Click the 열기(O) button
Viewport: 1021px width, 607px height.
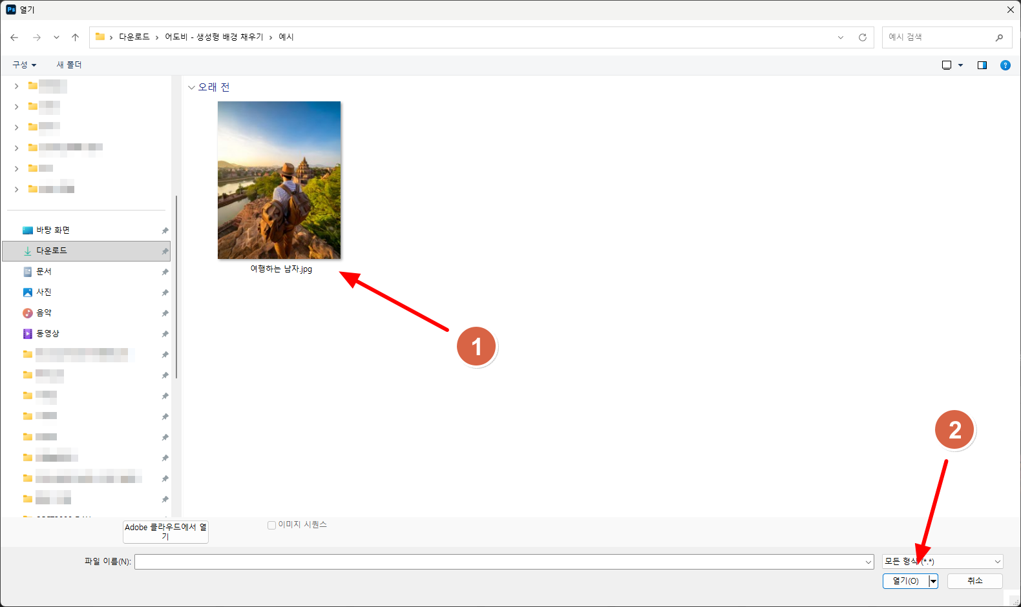pyautogui.click(x=905, y=581)
